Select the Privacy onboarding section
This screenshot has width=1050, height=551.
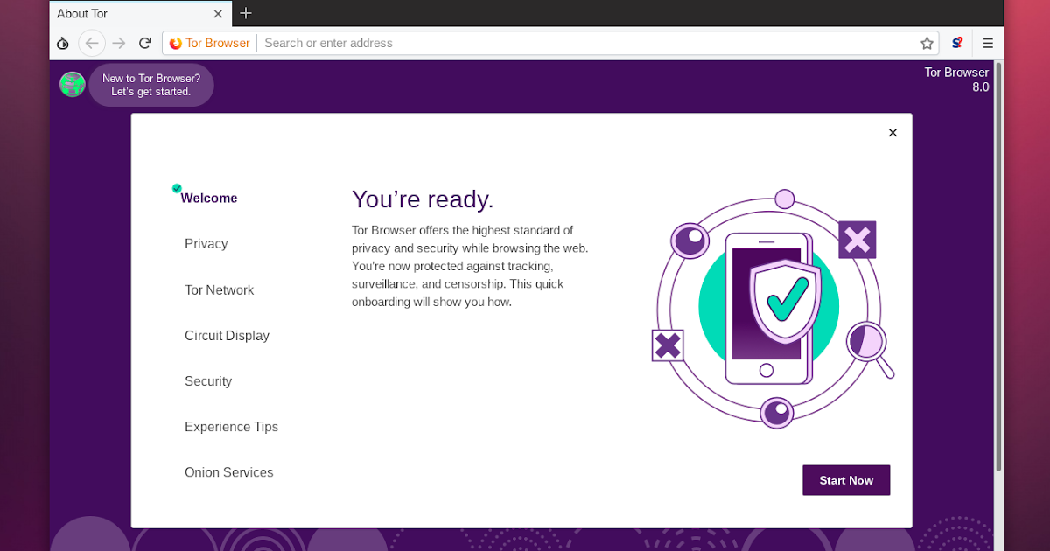206,243
